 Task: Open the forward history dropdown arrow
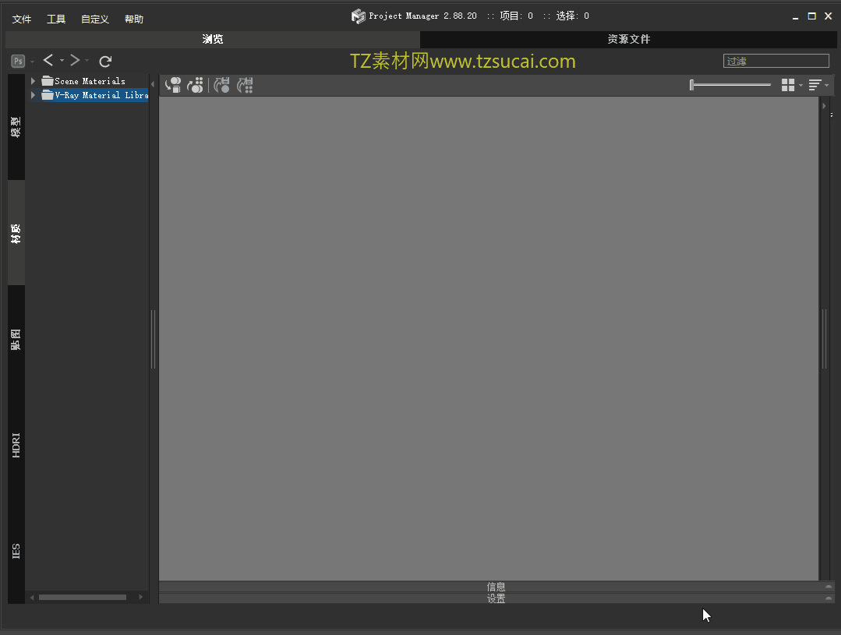click(x=87, y=61)
